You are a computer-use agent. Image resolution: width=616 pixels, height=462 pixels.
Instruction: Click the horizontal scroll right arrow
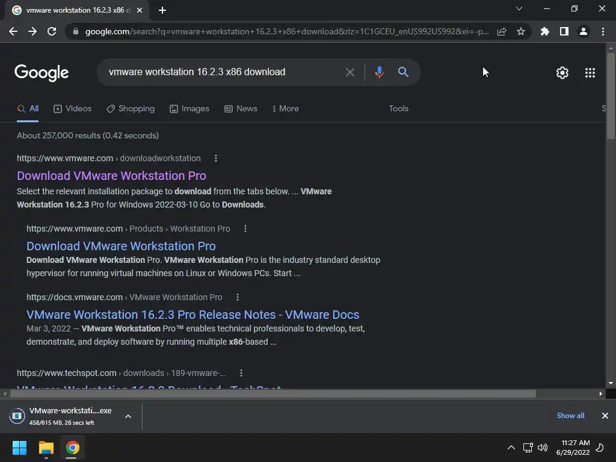601,393
